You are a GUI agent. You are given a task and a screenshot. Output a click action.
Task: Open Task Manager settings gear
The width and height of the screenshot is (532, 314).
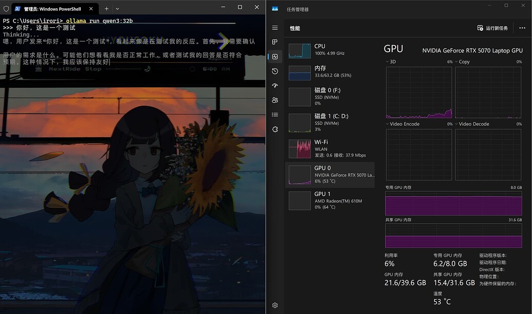(275, 305)
